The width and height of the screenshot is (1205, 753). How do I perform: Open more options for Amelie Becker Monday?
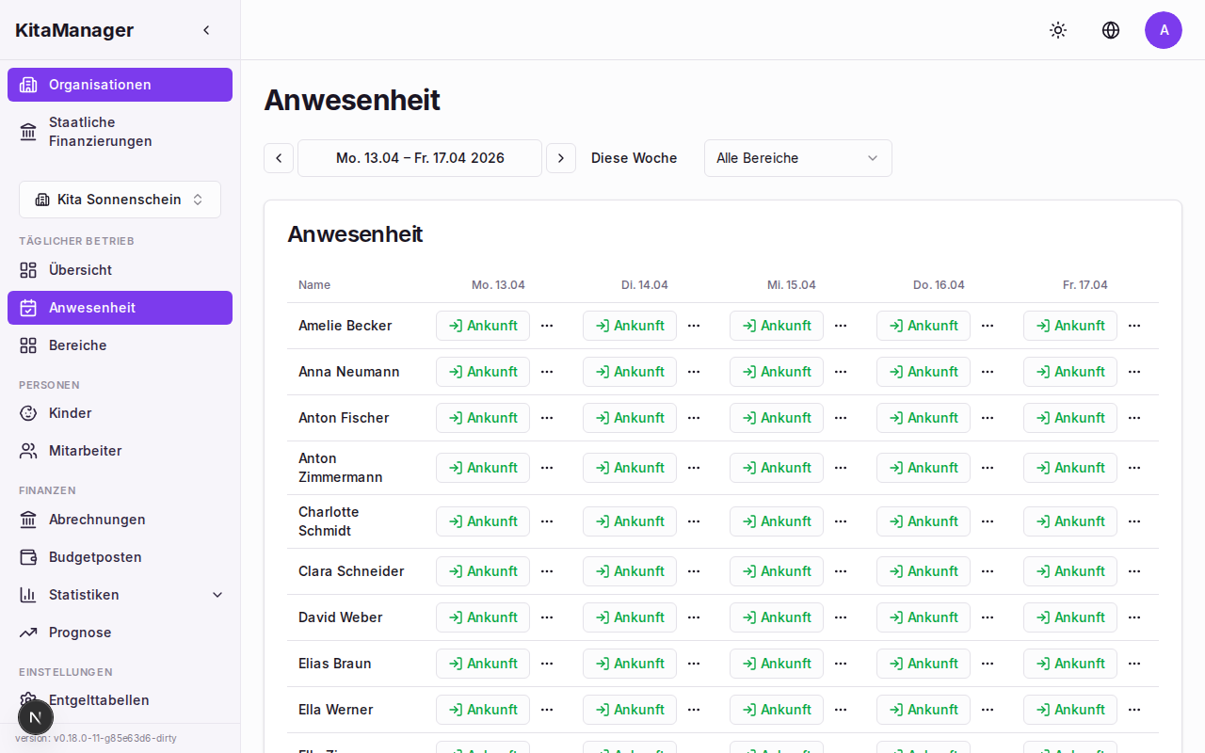coord(547,326)
